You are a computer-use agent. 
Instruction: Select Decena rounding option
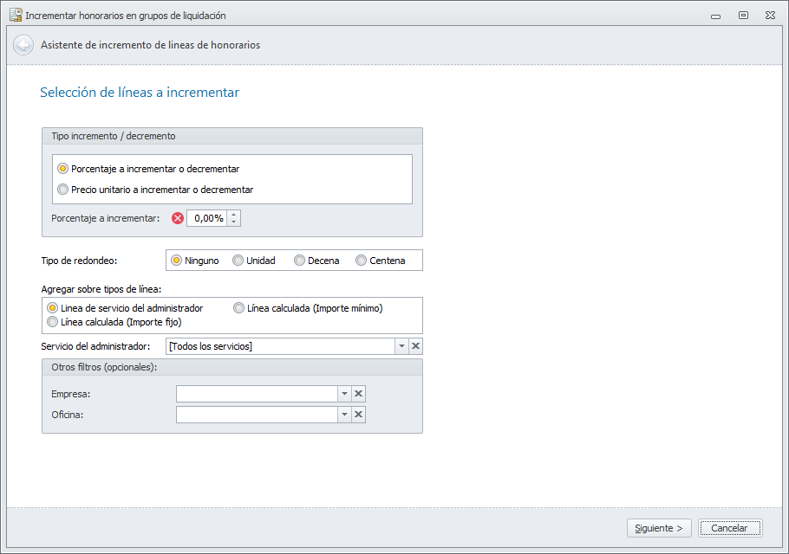[x=300, y=261]
